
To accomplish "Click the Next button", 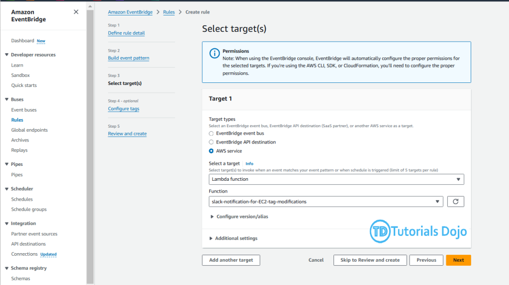I will pyautogui.click(x=458, y=260).
